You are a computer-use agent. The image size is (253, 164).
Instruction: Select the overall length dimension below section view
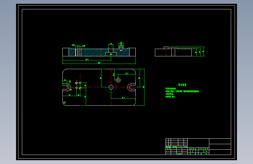point(99,63)
